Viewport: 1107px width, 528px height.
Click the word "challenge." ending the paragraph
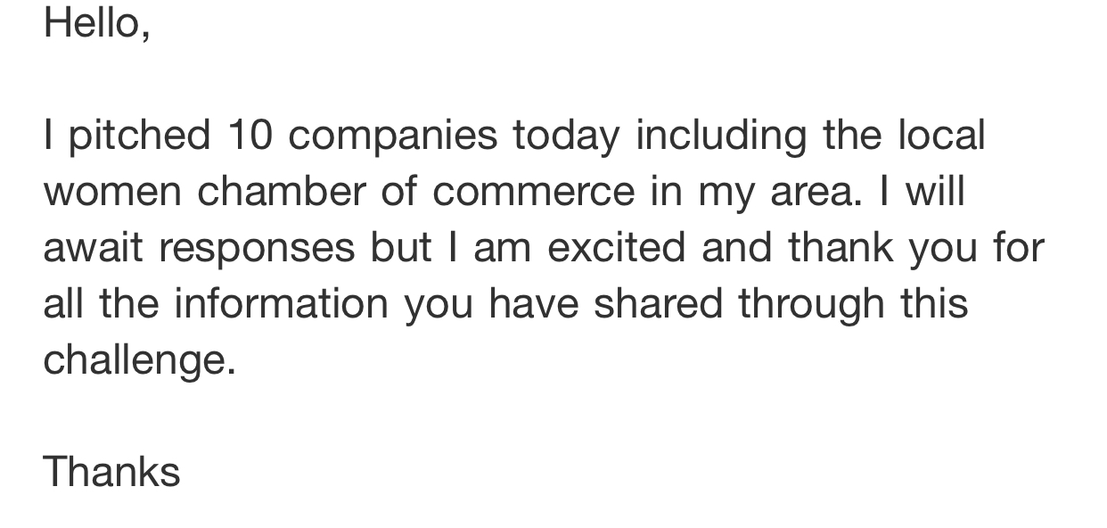click(x=140, y=359)
